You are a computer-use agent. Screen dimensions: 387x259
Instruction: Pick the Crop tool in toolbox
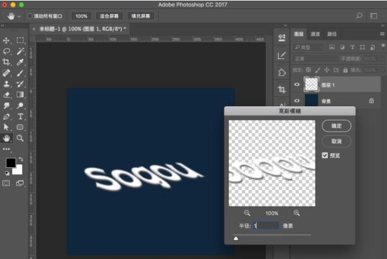7,62
